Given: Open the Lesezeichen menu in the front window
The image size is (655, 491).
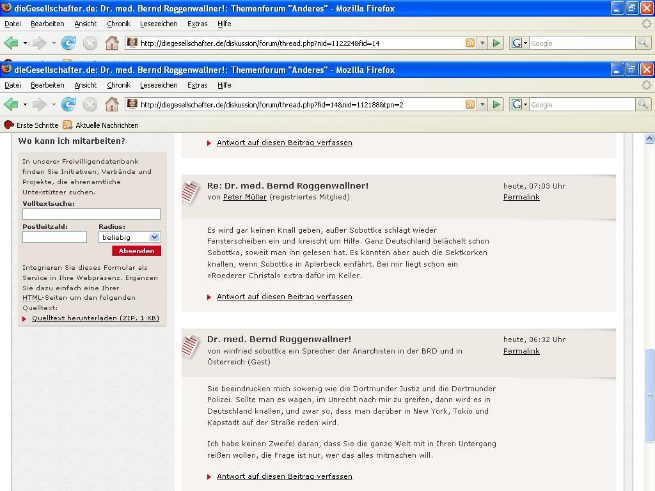Looking at the screenshot, I should 159,85.
